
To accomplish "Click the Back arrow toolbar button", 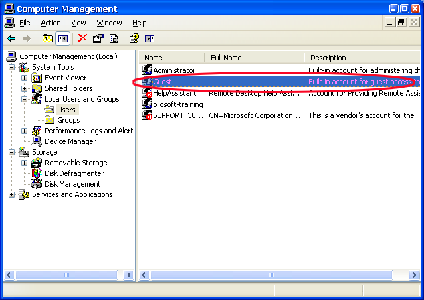I will 11,38.
